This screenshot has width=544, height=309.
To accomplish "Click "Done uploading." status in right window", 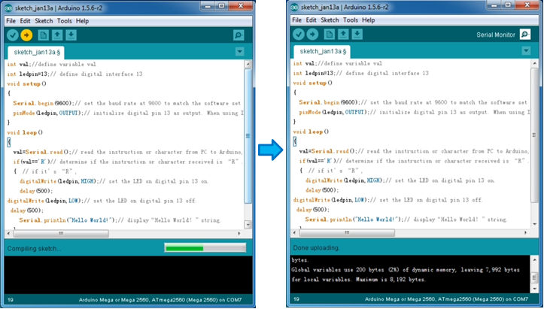I will 317,248.
